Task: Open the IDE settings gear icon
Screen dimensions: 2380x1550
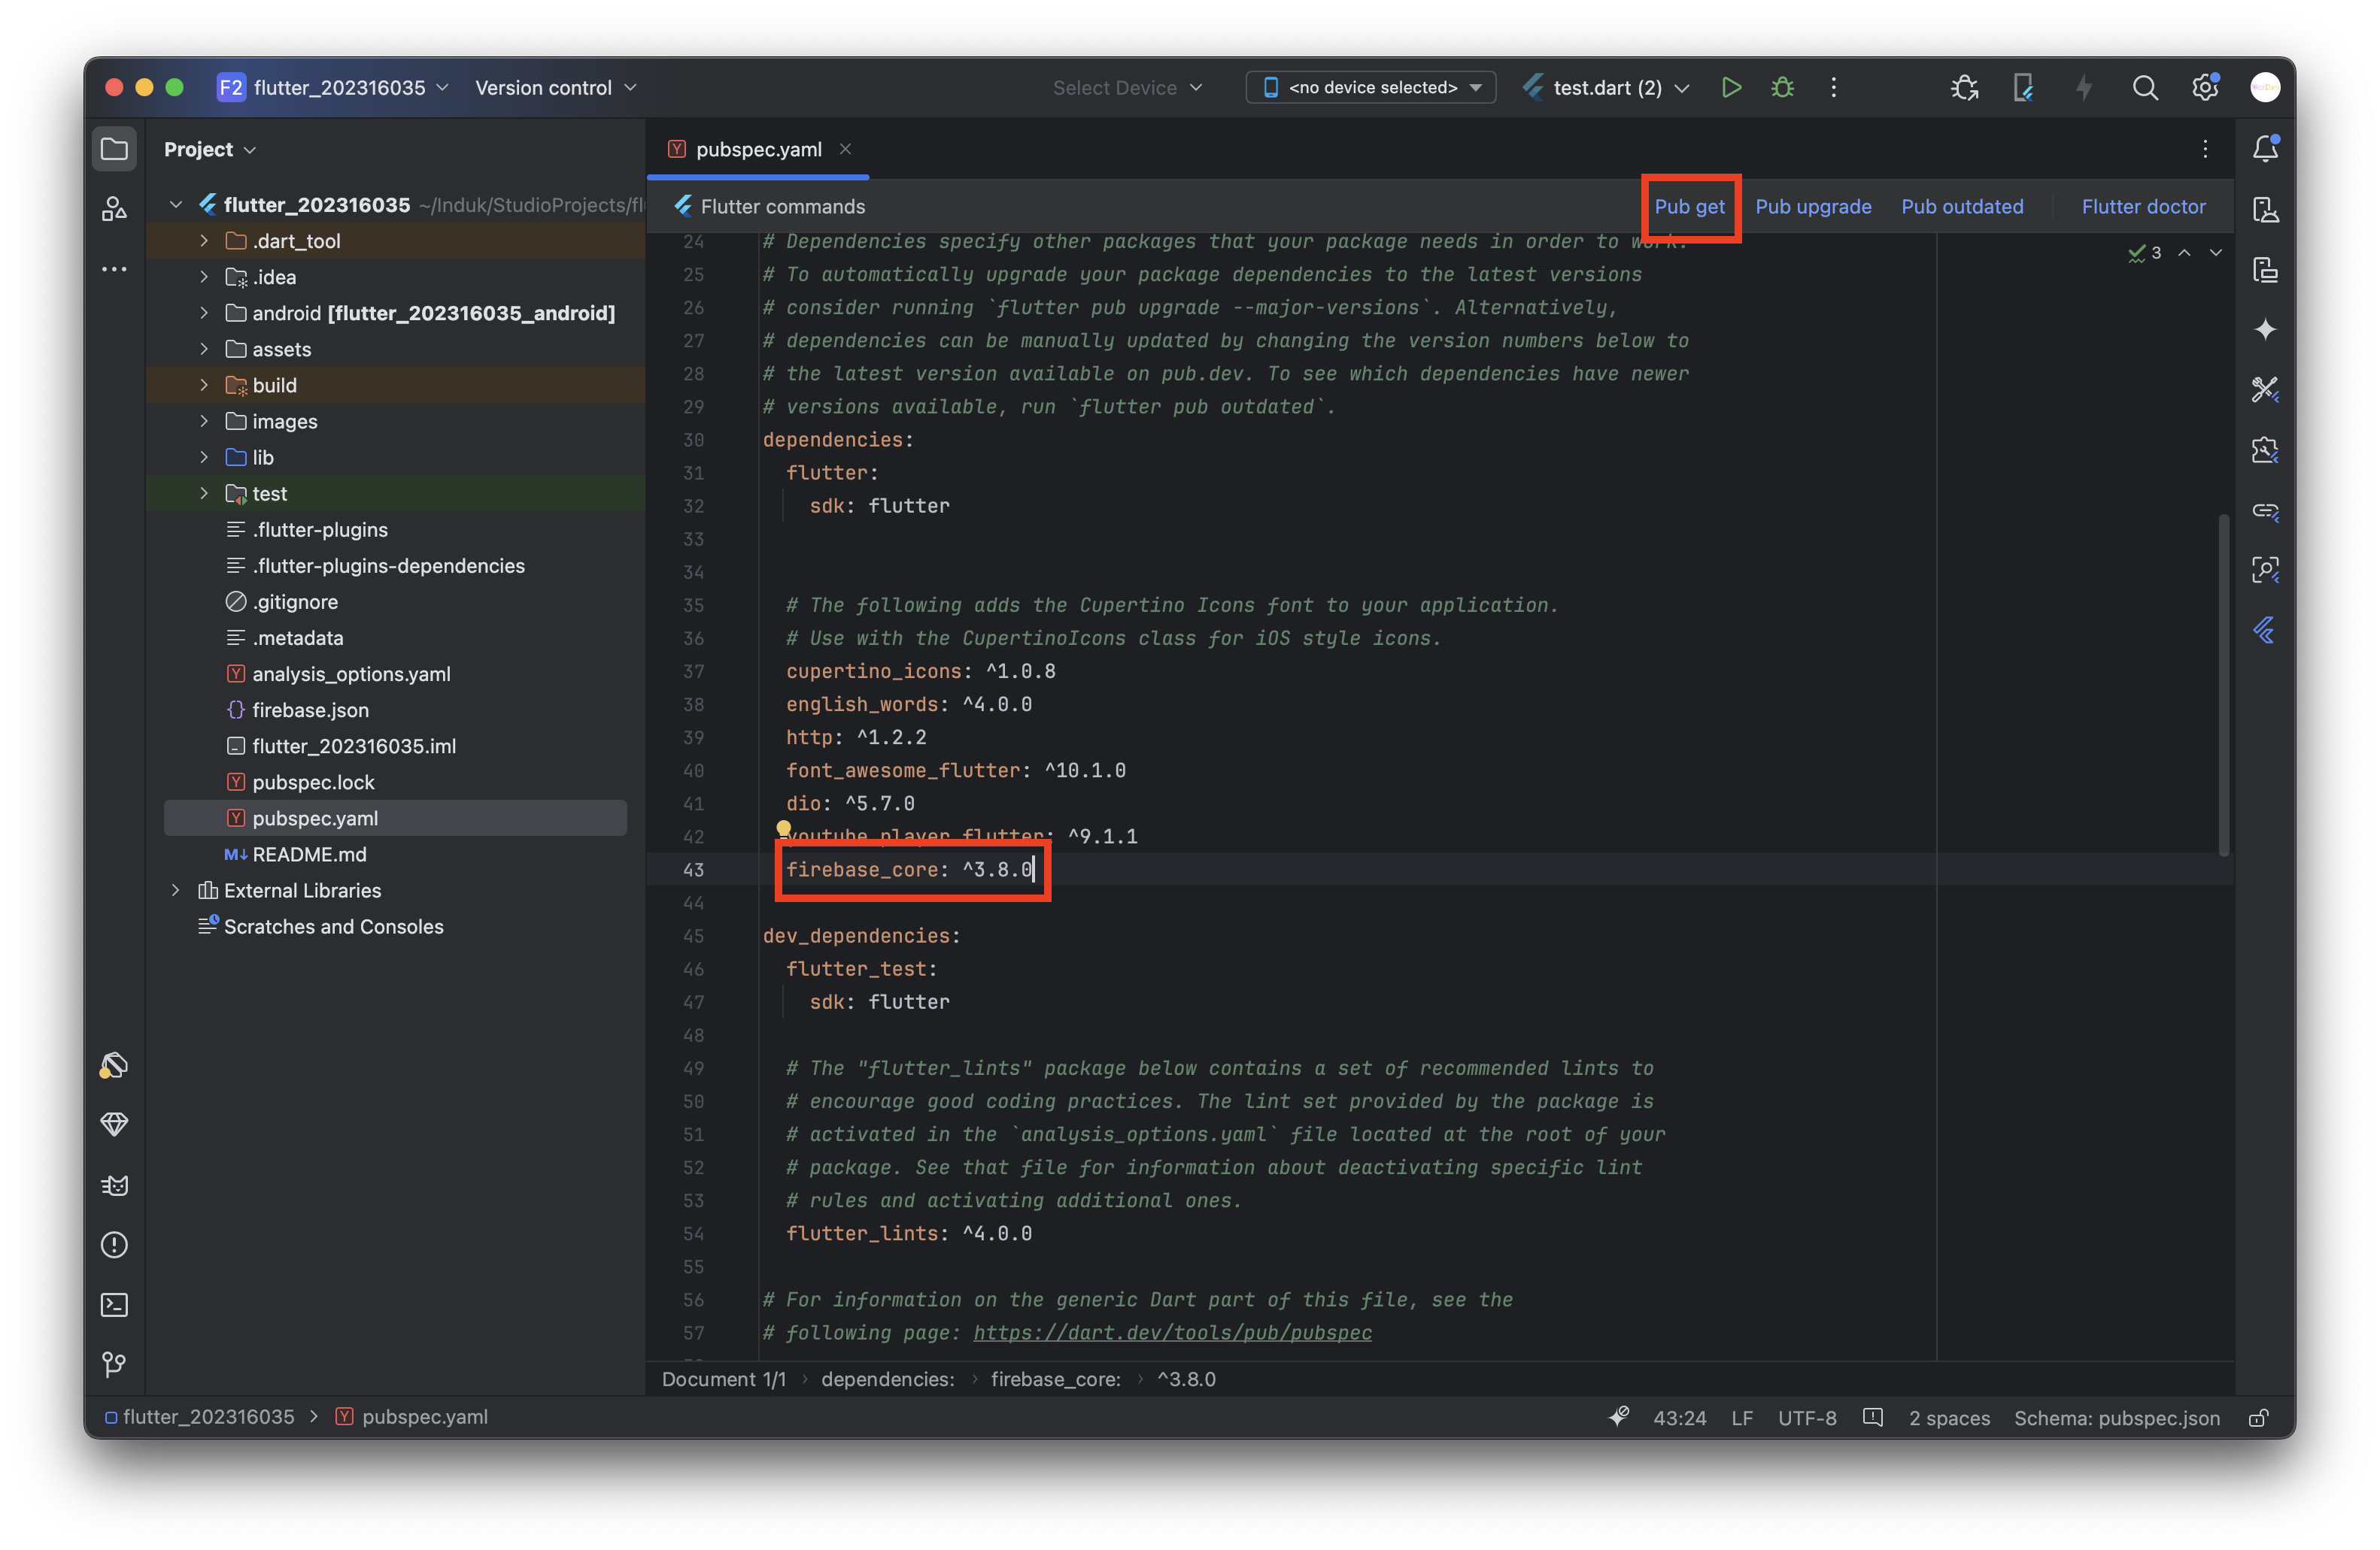Action: tap(2205, 88)
